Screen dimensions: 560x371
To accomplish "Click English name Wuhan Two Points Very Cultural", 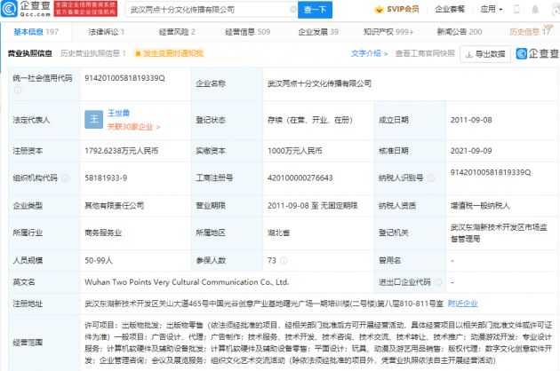I will point(187,282).
